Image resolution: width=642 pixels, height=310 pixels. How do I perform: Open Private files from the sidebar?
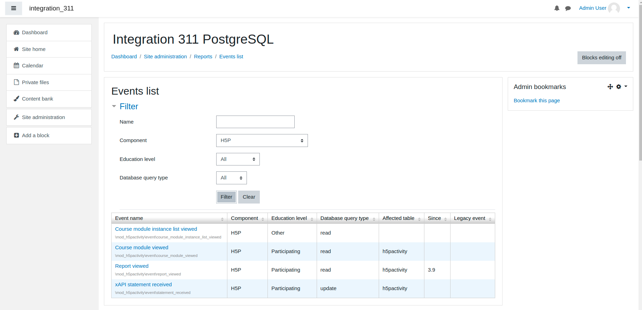tap(49, 82)
